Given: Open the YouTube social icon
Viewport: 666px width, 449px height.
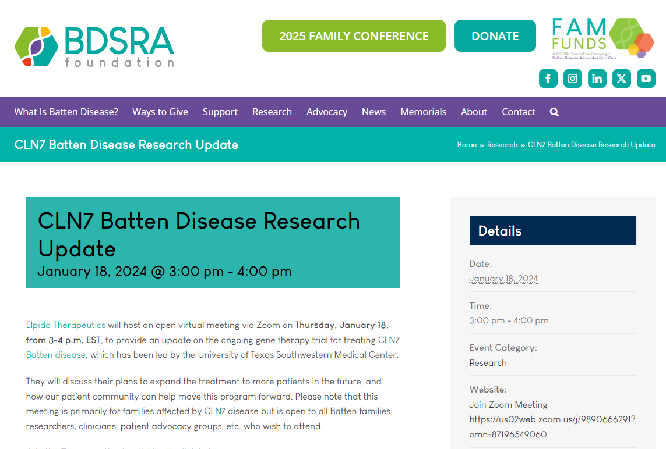Looking at the screenshot, I should coord(646,79).
